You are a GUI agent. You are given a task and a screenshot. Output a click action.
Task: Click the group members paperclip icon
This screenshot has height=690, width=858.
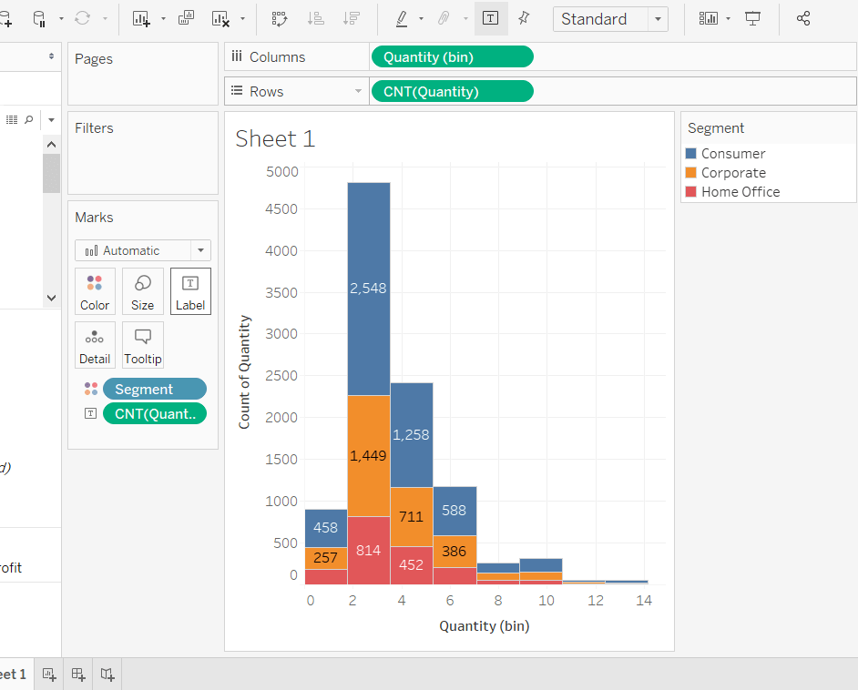444,18
